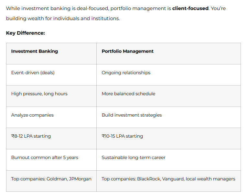This screenshot has height=194, width=247.
Task: Select the "More balanced schedule" cell
Action: click(x=128, y=94)
